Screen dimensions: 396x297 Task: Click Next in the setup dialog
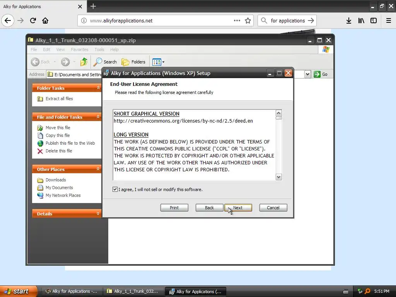[238, 208]
